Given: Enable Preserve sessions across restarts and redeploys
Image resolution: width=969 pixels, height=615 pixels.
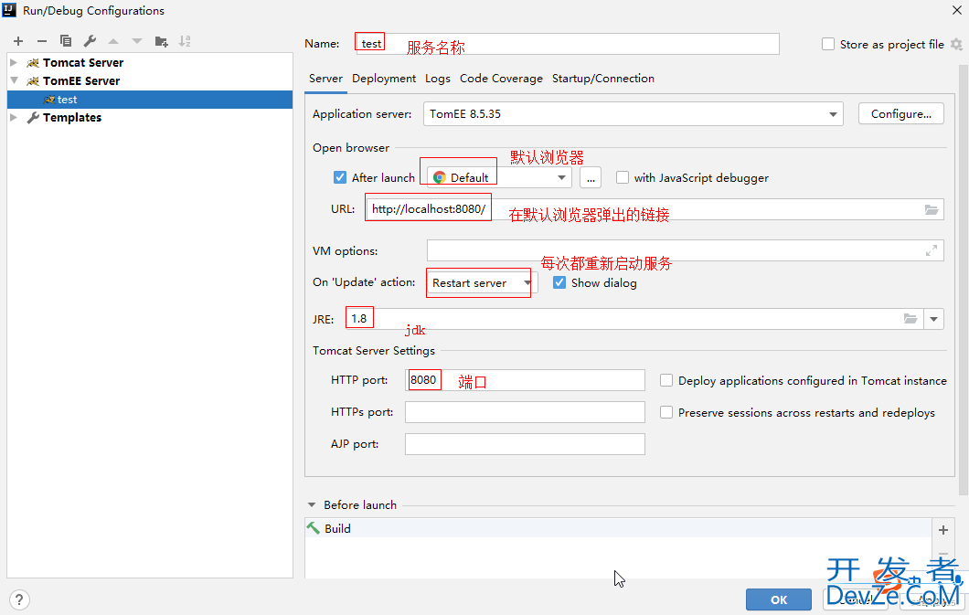Looking at the screenshot, I should pos(666,412).
